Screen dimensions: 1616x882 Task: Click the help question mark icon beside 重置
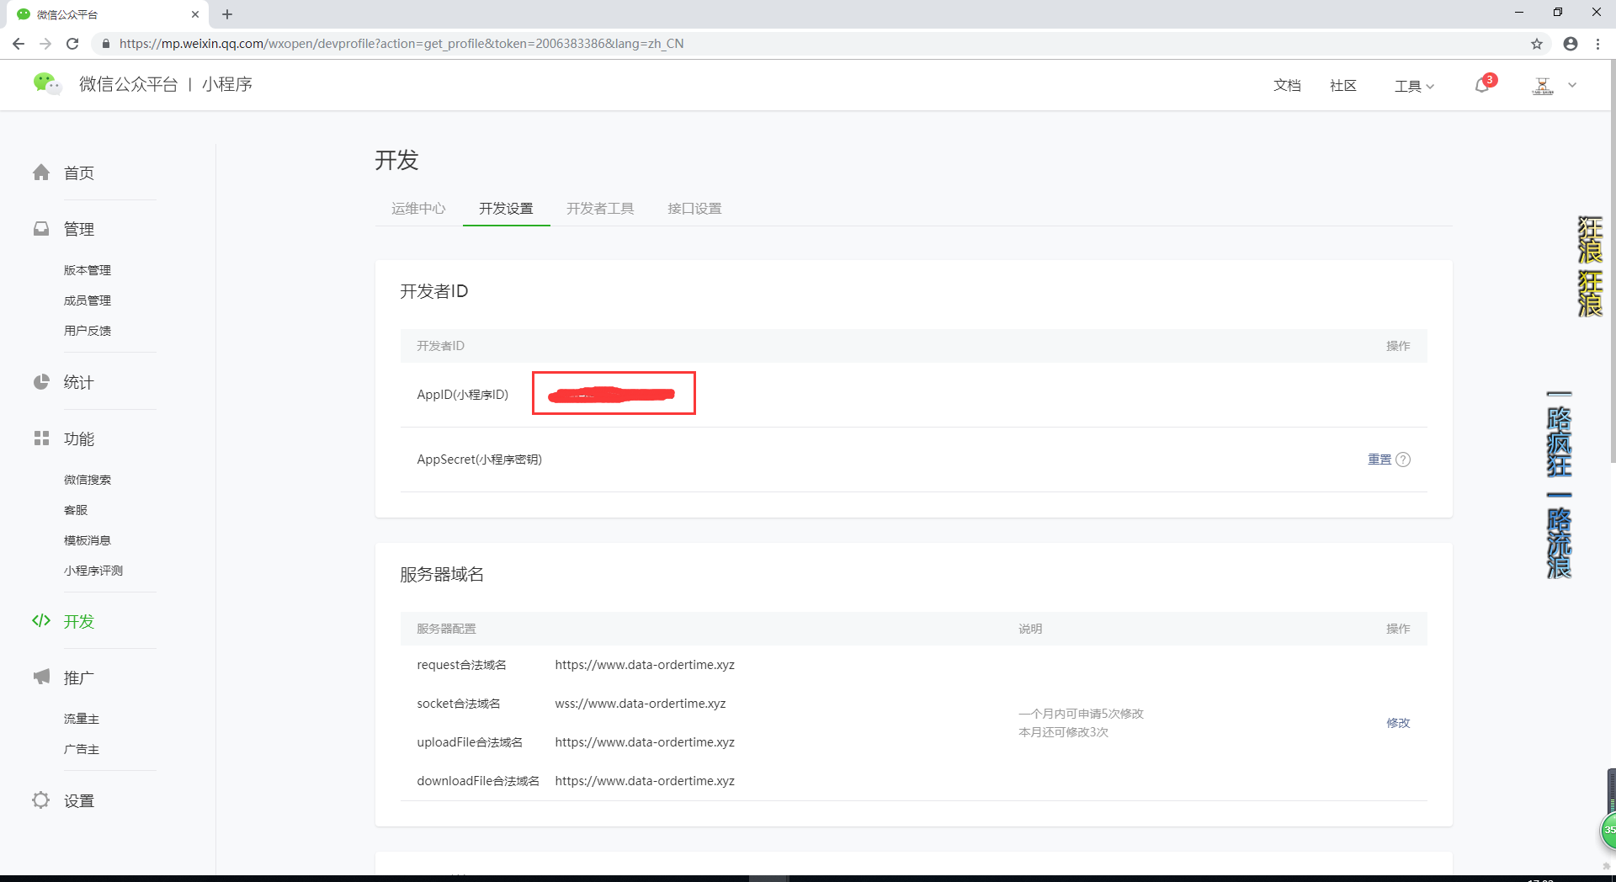tap(1403, 460)
